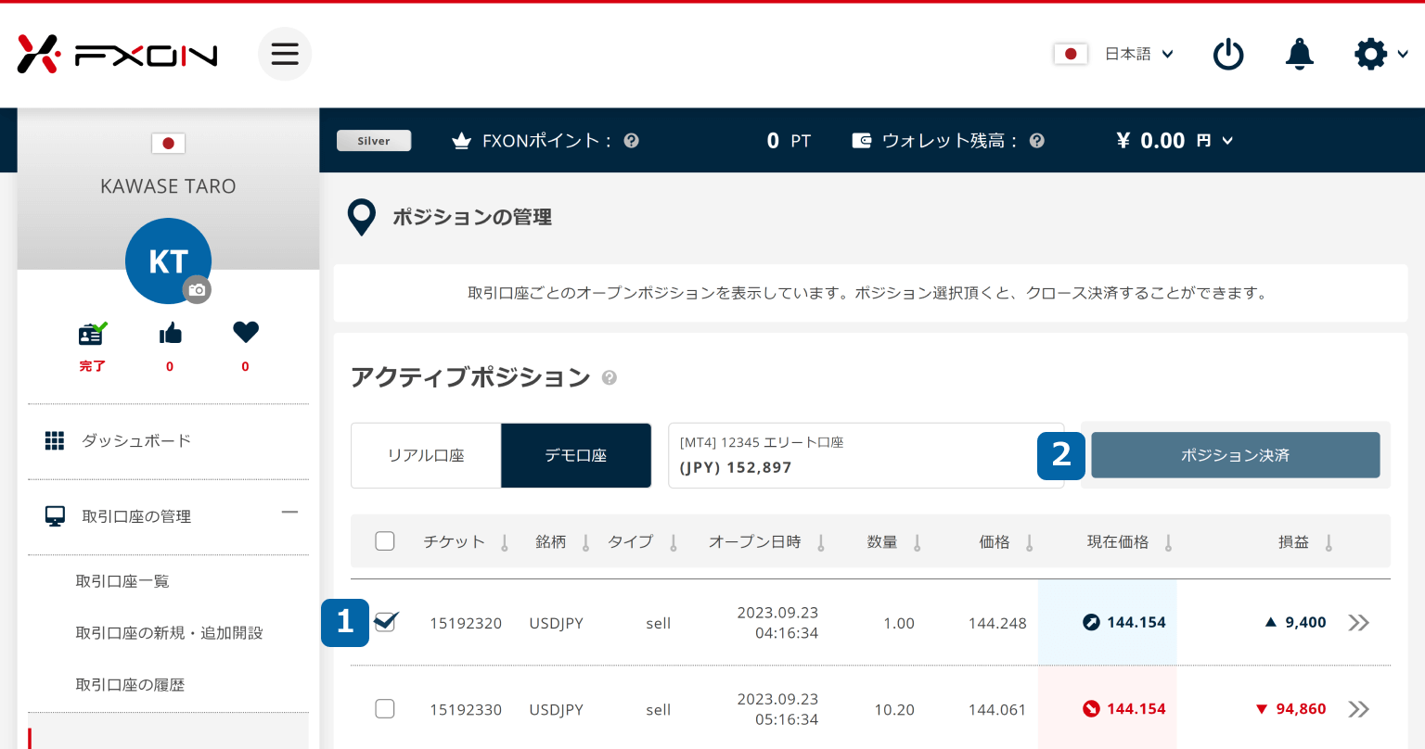The image size is (1425, 749).
Task: Click the アクティブポジション help icon
Action: tap(610, 377)
